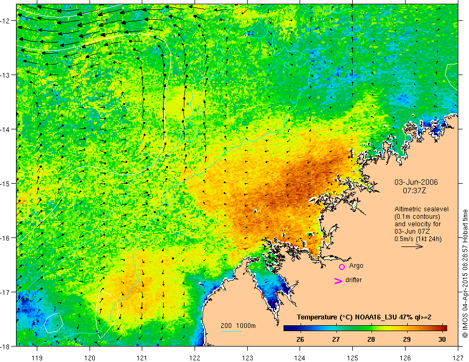Click the 'drifter' legend label
The height and width of the screenshot is (362, 469).
pos(353,280)
